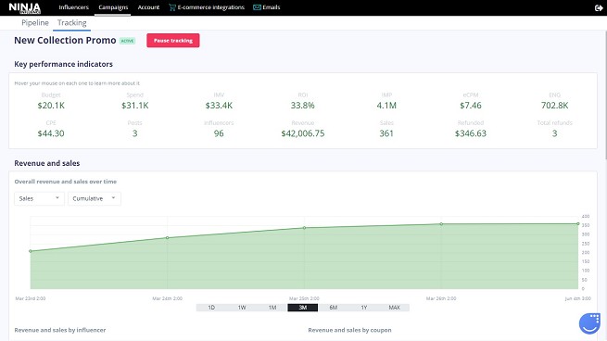Click the shopping cart icon for E-commerce integrations
607x341 pixels.
pos(172,7)
